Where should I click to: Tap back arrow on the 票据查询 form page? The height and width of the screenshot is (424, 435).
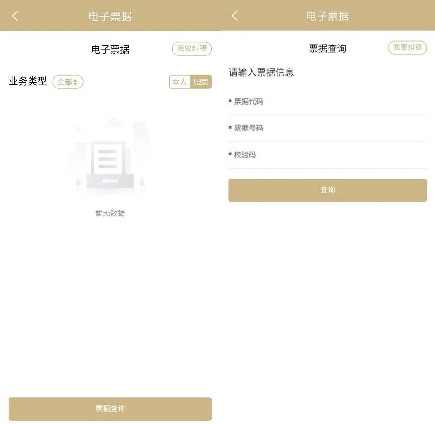[235, 16]
